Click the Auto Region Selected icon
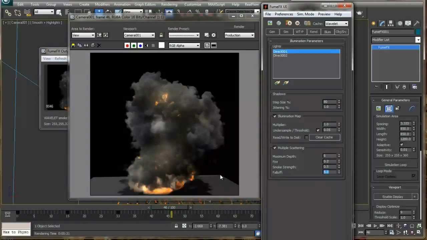The width and height of the screenshot is (427, 240). (x=106, y=35)
